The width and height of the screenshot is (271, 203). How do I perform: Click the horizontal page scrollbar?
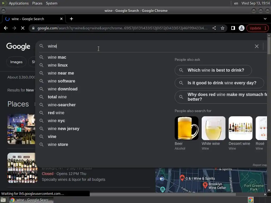[x=163, y=194]
